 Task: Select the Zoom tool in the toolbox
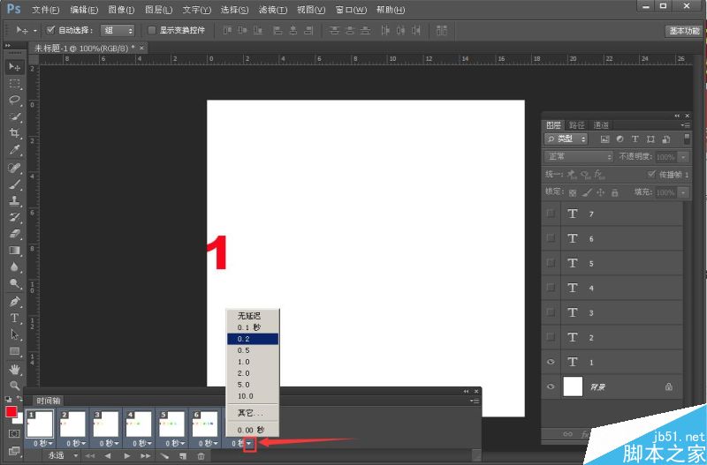click(x=15, y=386)
